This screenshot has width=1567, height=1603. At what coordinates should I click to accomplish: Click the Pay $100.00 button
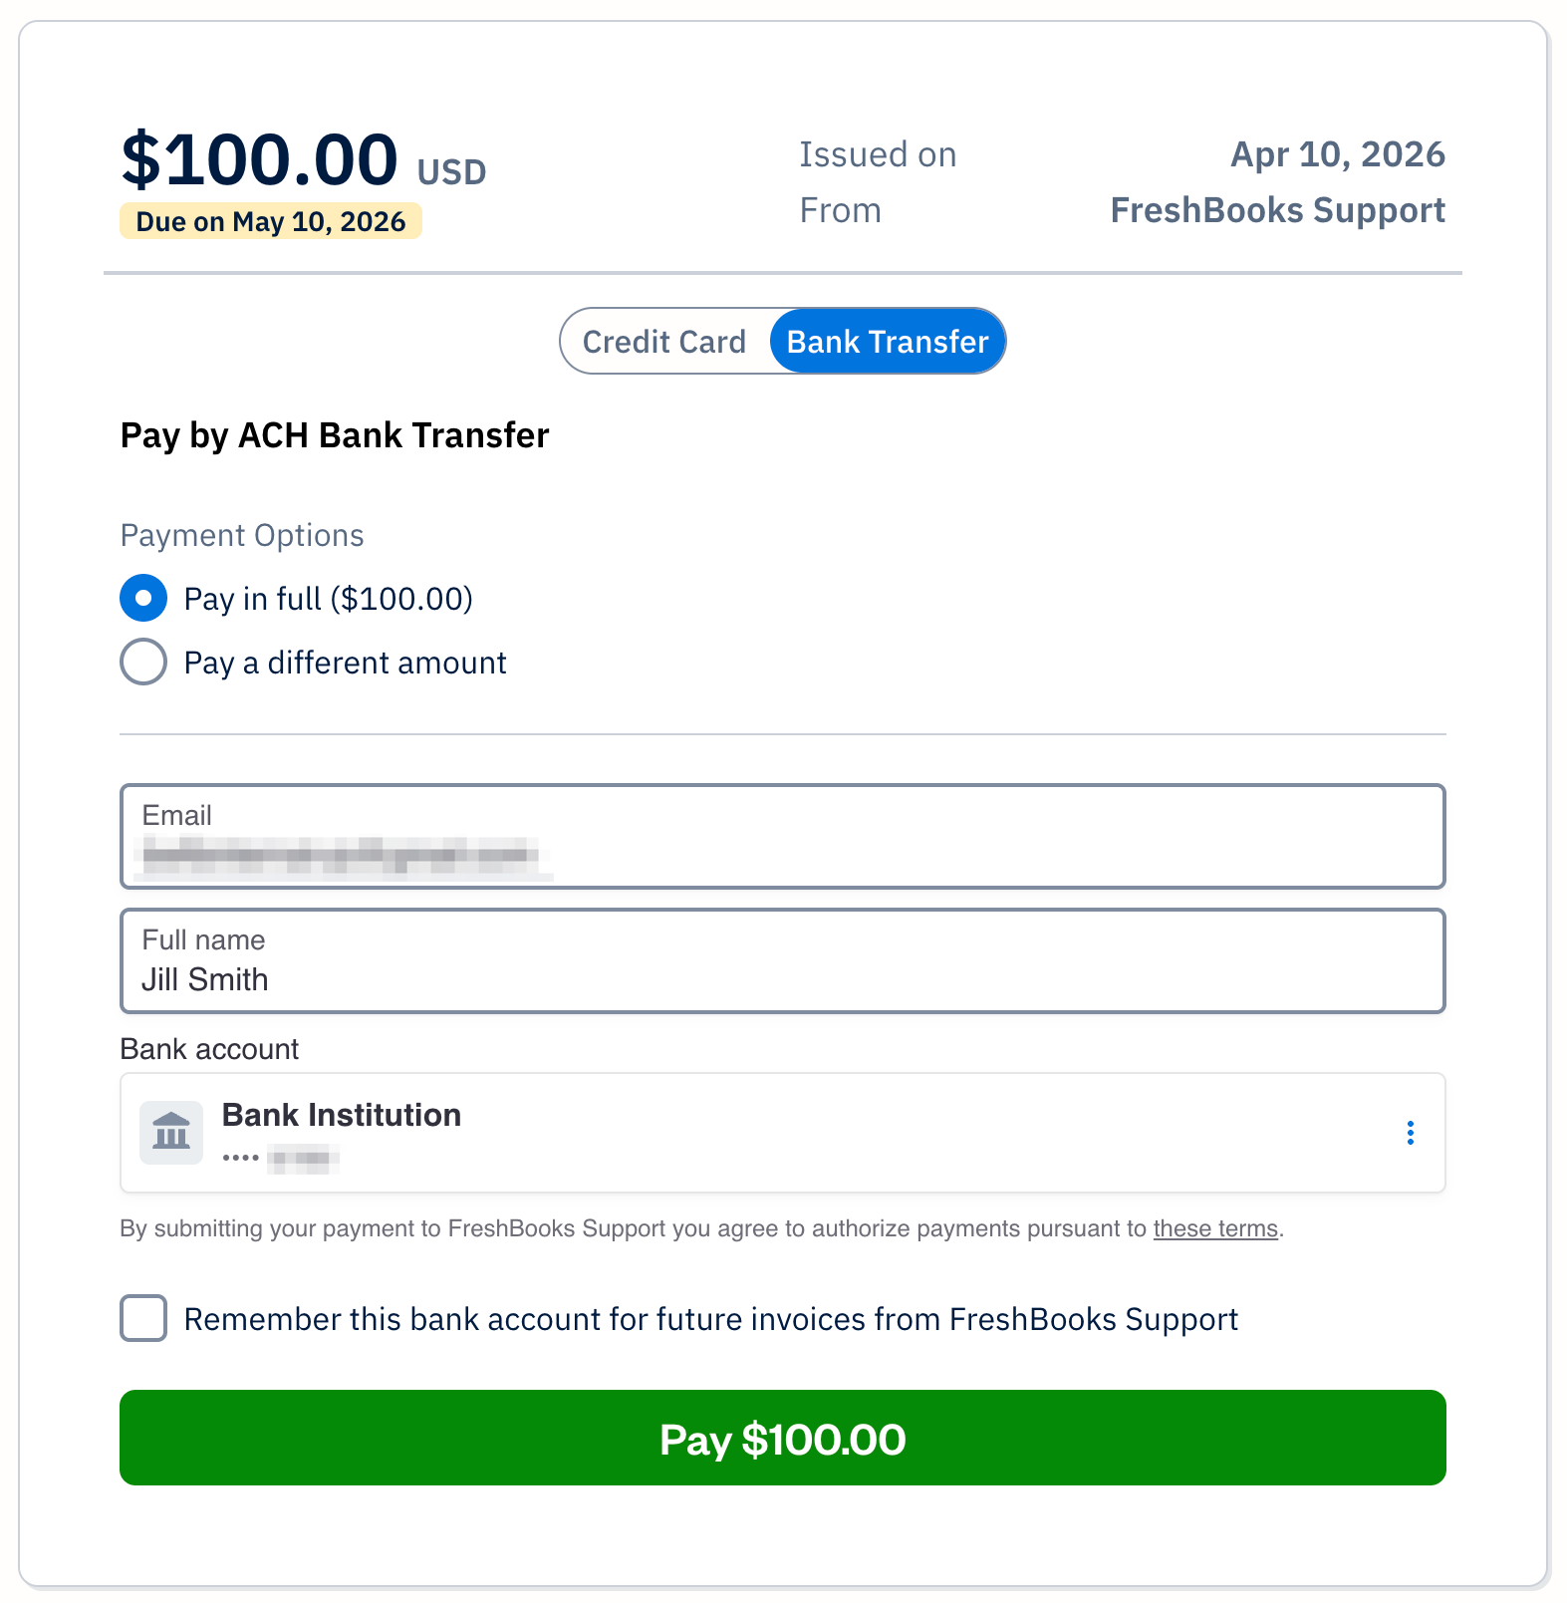tap(783, 1439)
